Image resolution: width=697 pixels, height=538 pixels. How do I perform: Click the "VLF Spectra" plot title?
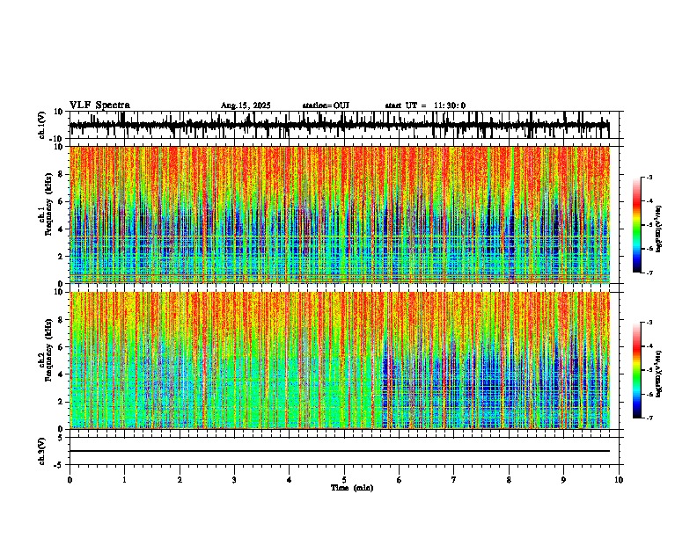pyautogui.click(x=99, y=105)
